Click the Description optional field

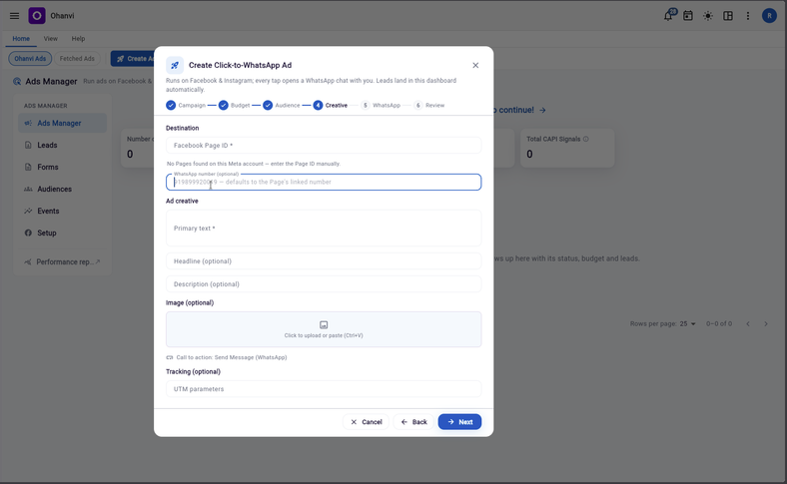point(324,283)
